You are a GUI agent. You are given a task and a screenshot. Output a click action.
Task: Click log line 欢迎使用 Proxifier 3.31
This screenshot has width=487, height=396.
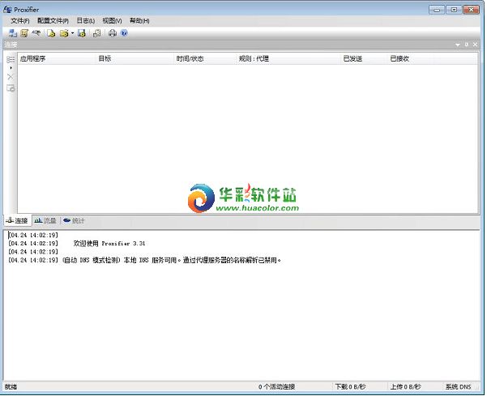pos(109,244)
